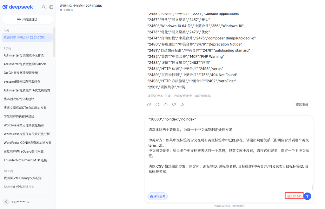Click response line "2489" 404 Not Found

click(192, 75)
